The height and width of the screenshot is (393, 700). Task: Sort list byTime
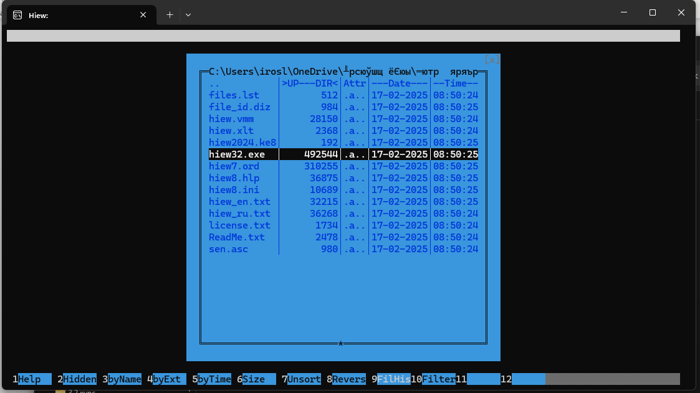coord(211,379)
